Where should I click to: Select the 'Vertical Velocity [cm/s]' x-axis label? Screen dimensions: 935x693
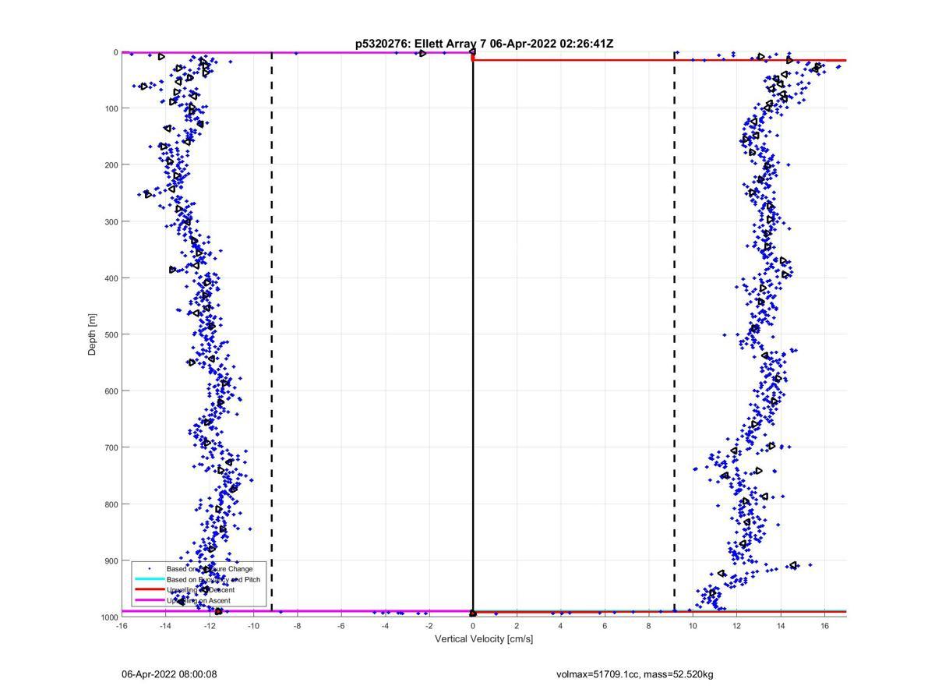[484, 639]
